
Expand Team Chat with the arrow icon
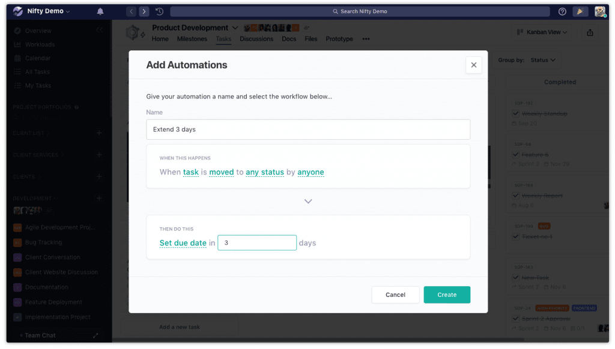coord(95,335)
